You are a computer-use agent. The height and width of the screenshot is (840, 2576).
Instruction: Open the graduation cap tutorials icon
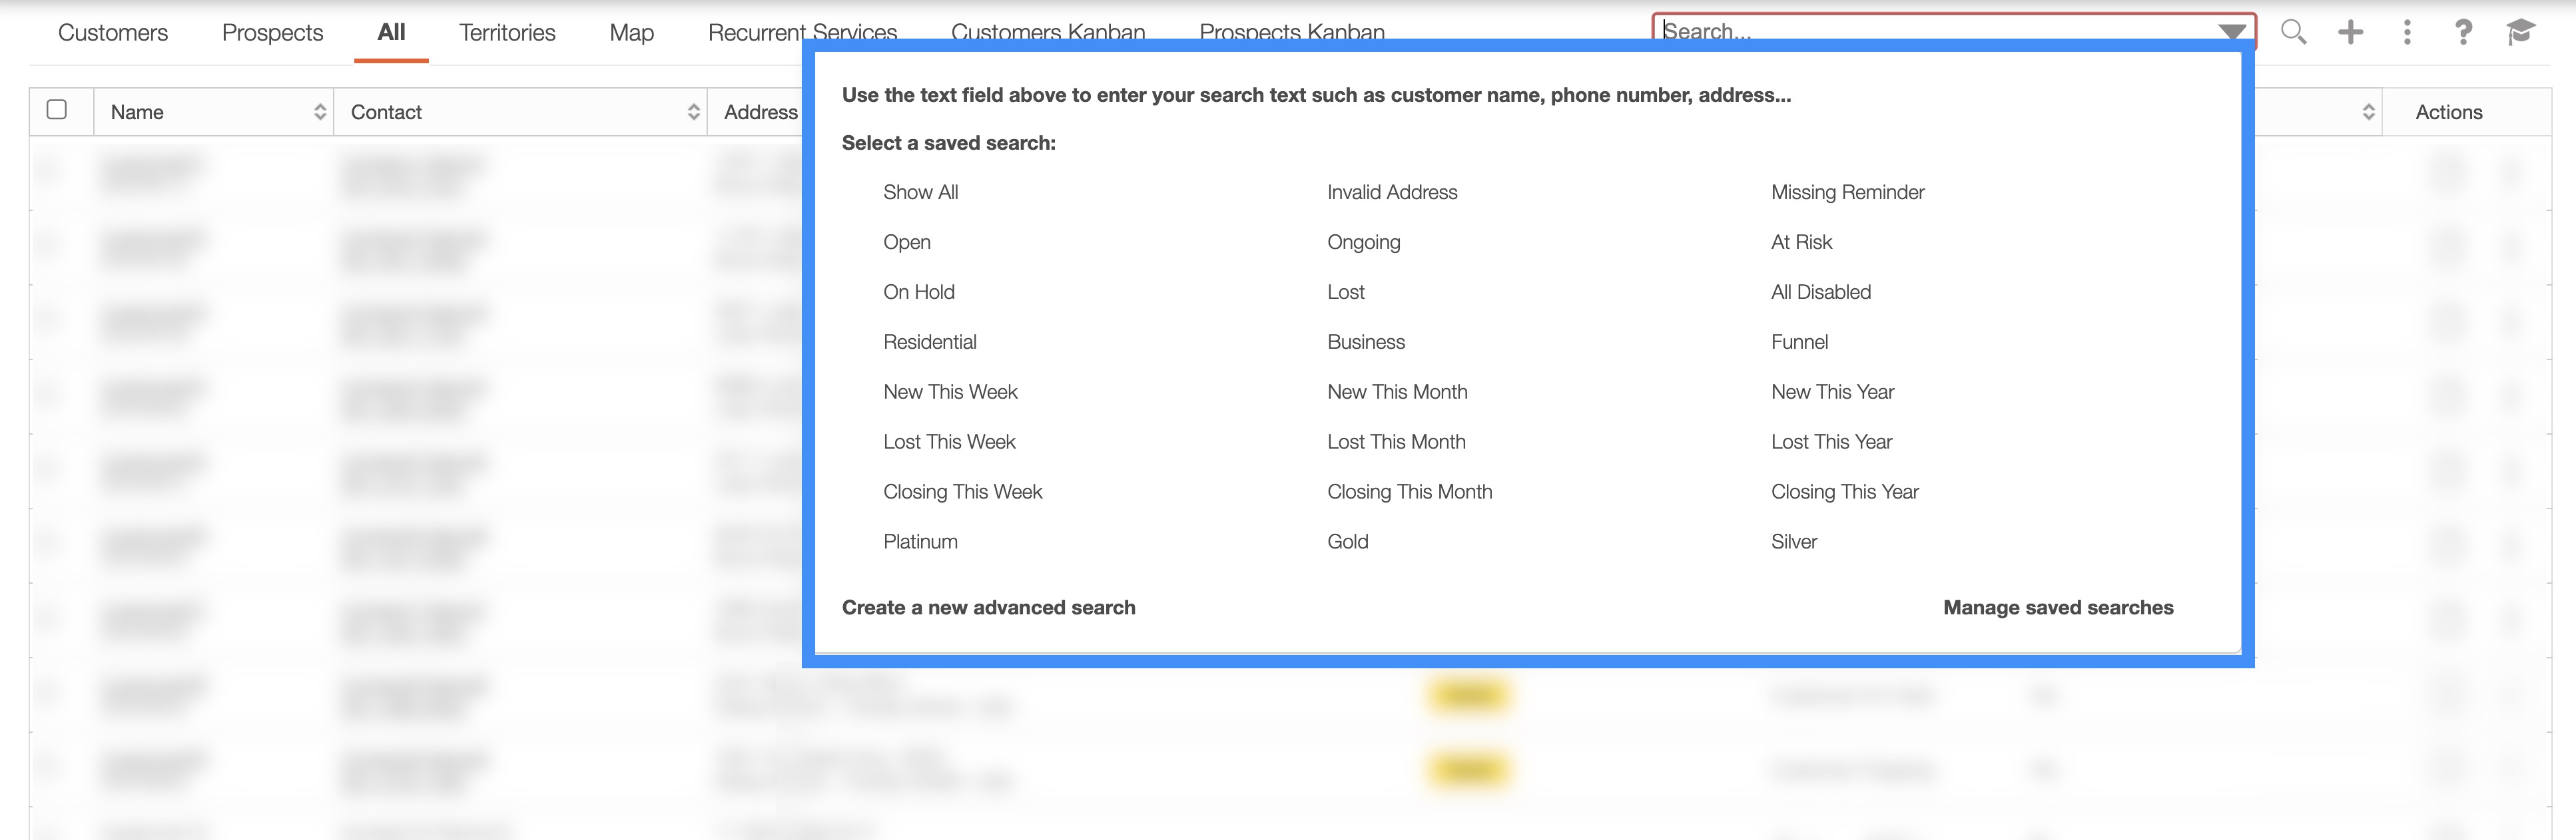point(2520,32)
